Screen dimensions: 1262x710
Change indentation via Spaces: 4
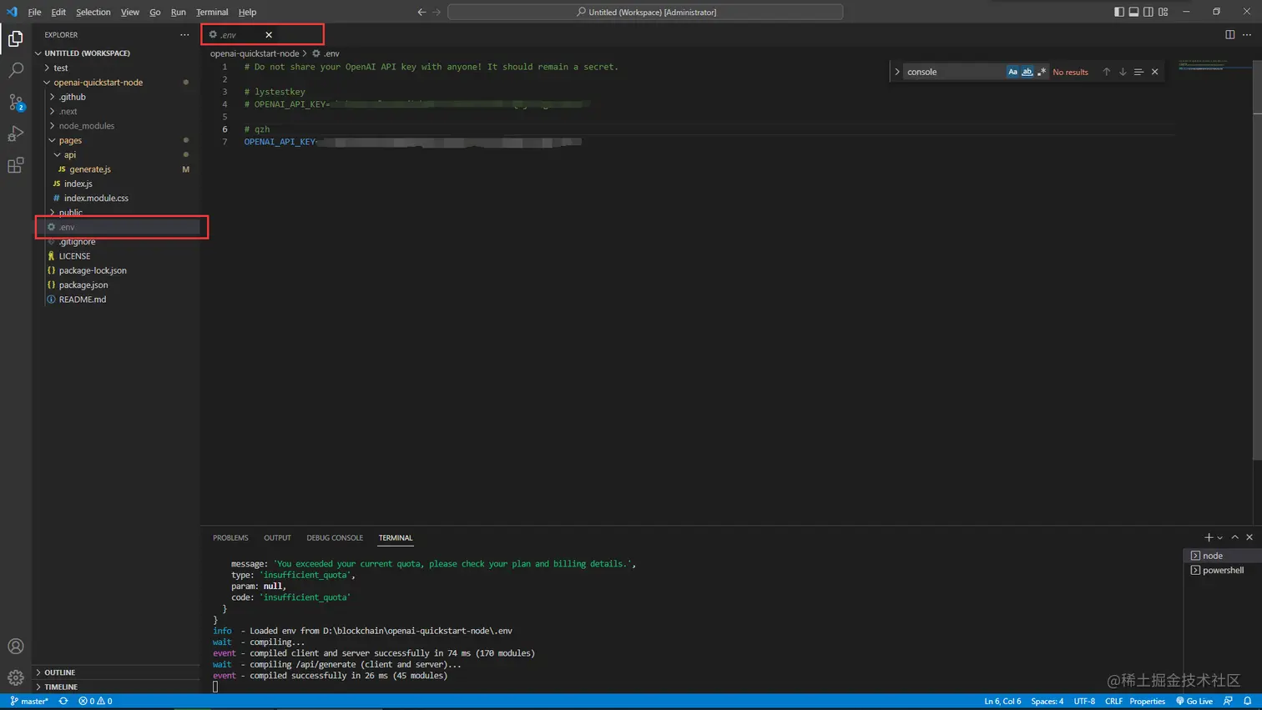tap(1047, 702)
